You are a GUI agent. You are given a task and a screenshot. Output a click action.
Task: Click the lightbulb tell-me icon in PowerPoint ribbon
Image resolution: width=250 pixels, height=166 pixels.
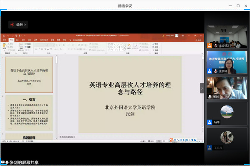point(70,40)
